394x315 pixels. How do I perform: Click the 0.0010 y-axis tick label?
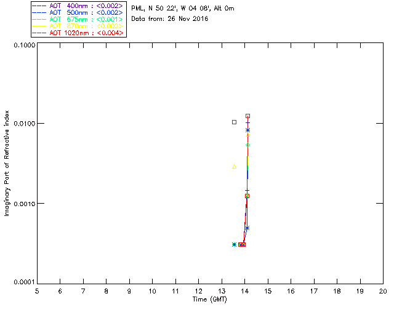point(25,204)
